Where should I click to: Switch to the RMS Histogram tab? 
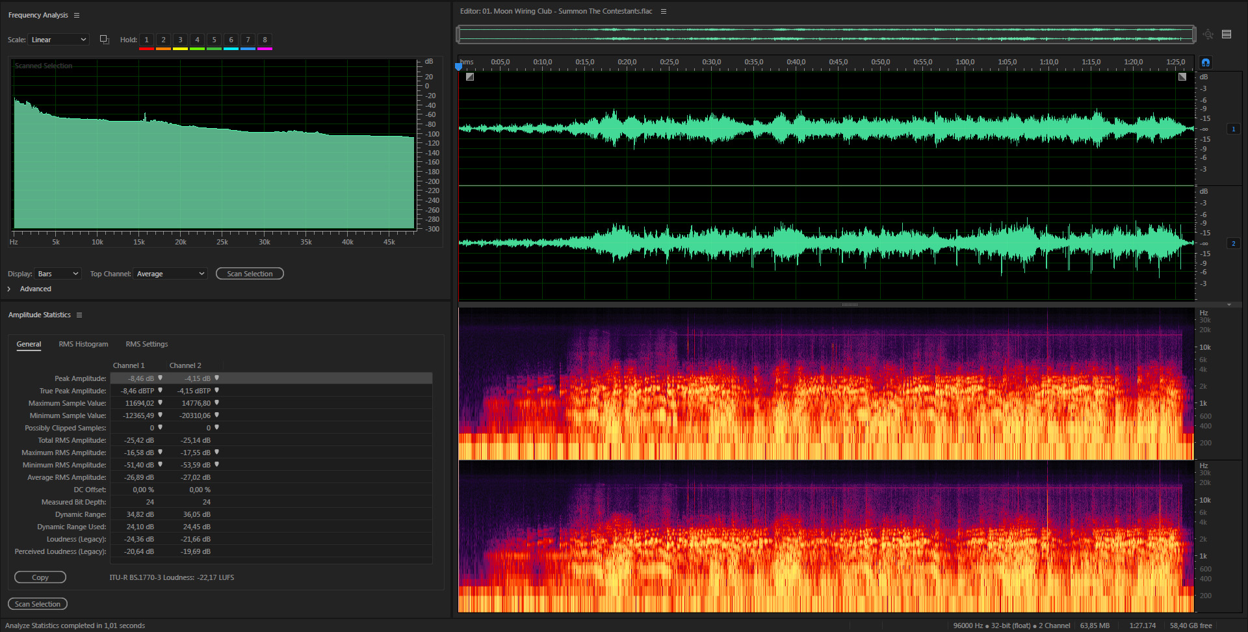point(83,344)
